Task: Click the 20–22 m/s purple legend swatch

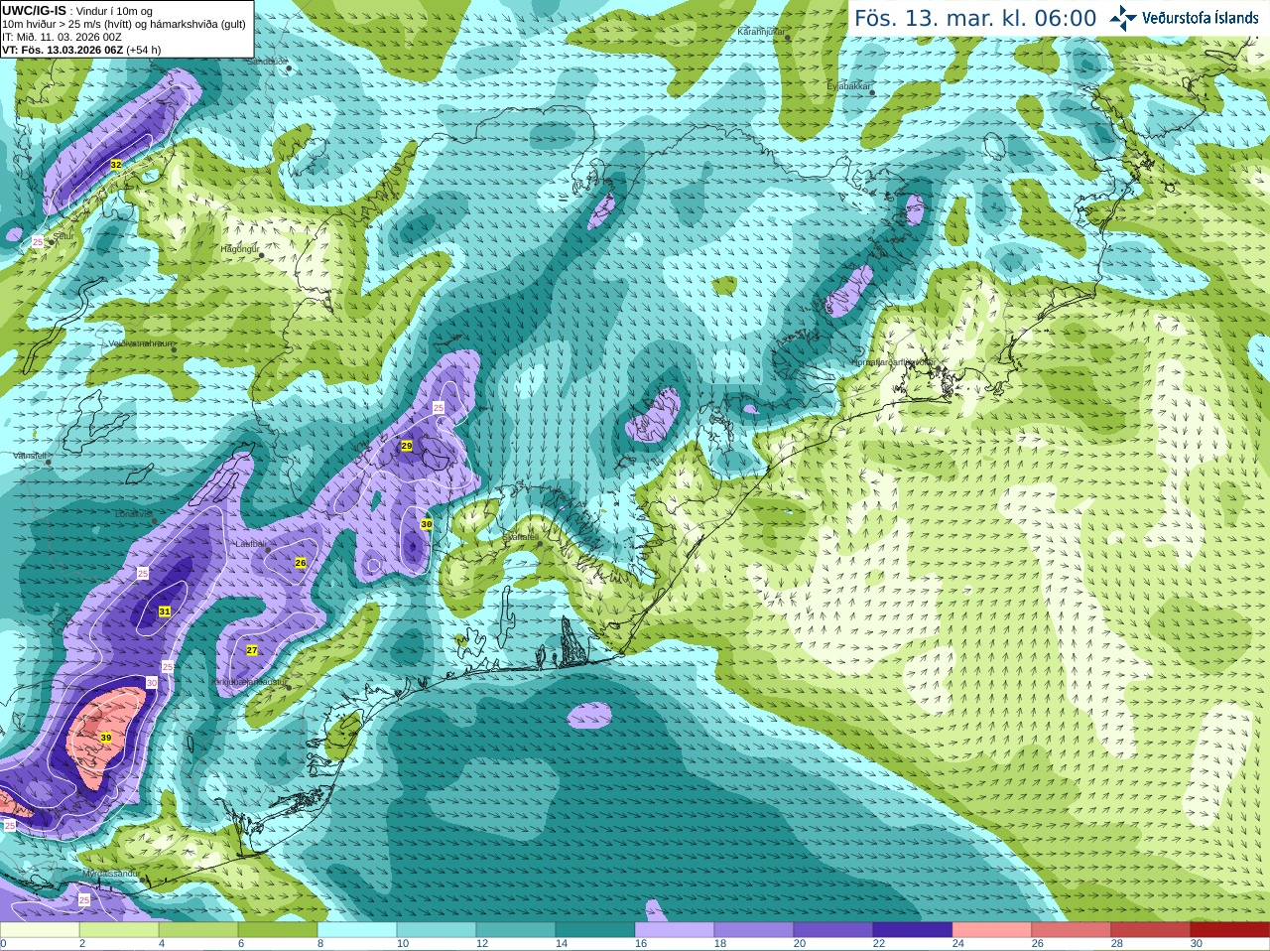Action: tap(833, 929)
